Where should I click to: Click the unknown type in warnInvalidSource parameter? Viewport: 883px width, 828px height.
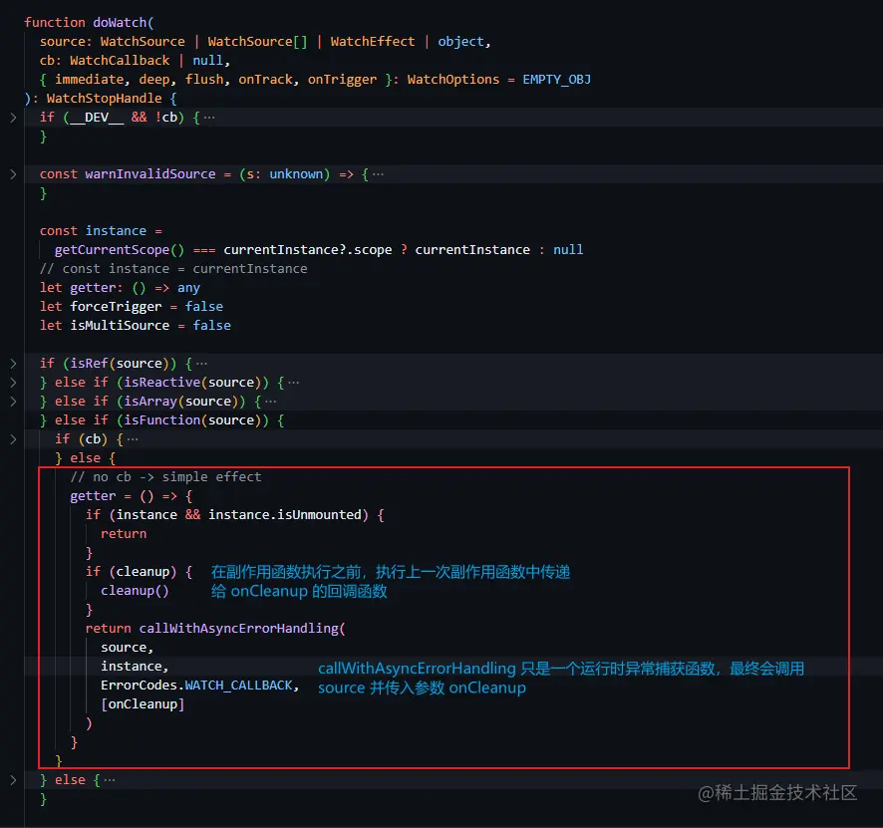pyautogui.click(x=296, y=174)
